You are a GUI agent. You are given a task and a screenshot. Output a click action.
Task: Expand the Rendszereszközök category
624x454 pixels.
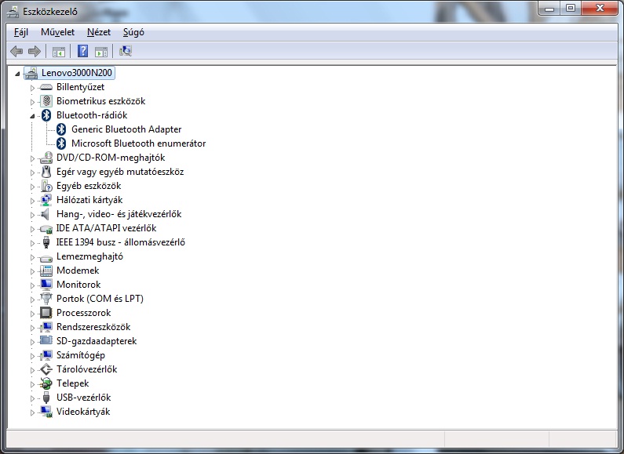(32, 328)
